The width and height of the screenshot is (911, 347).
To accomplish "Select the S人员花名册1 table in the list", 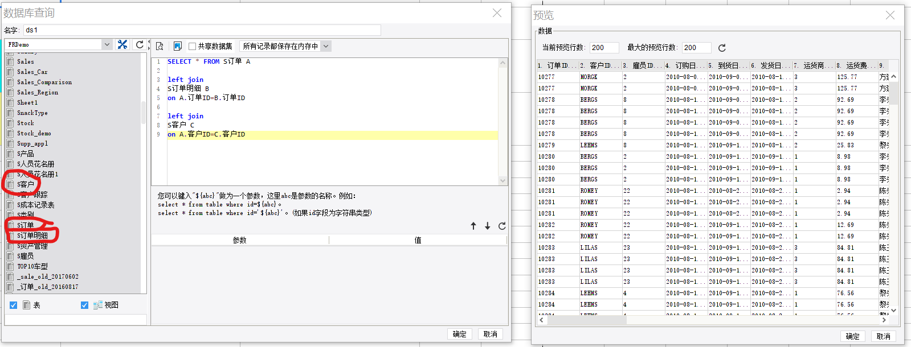I will (x=38, y=174).
